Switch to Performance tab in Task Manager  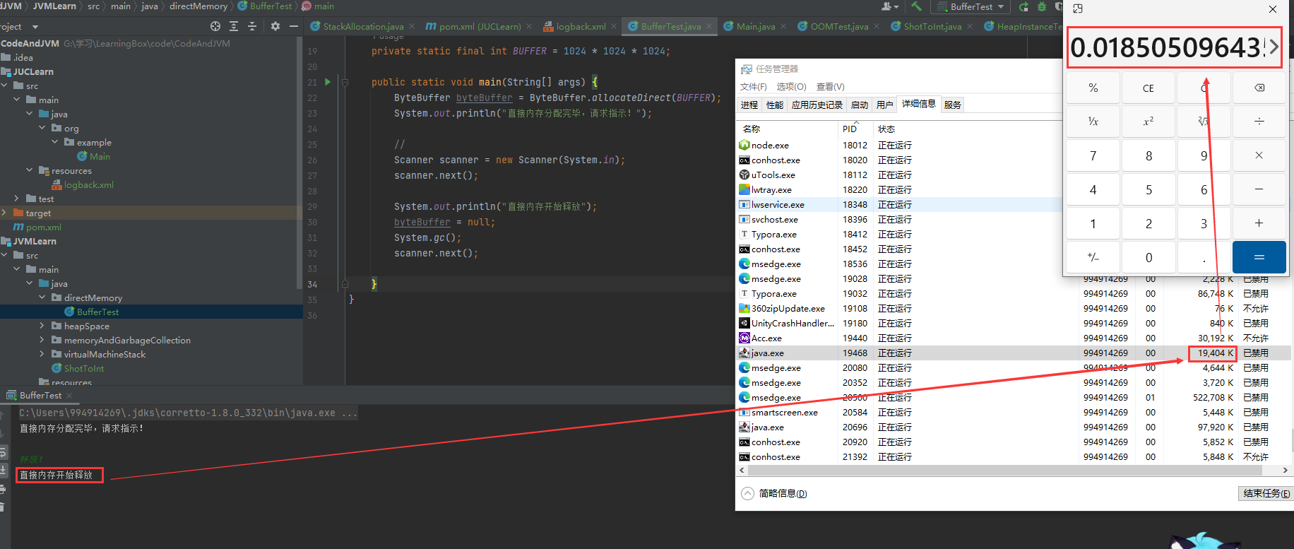[x=775, y=105]
